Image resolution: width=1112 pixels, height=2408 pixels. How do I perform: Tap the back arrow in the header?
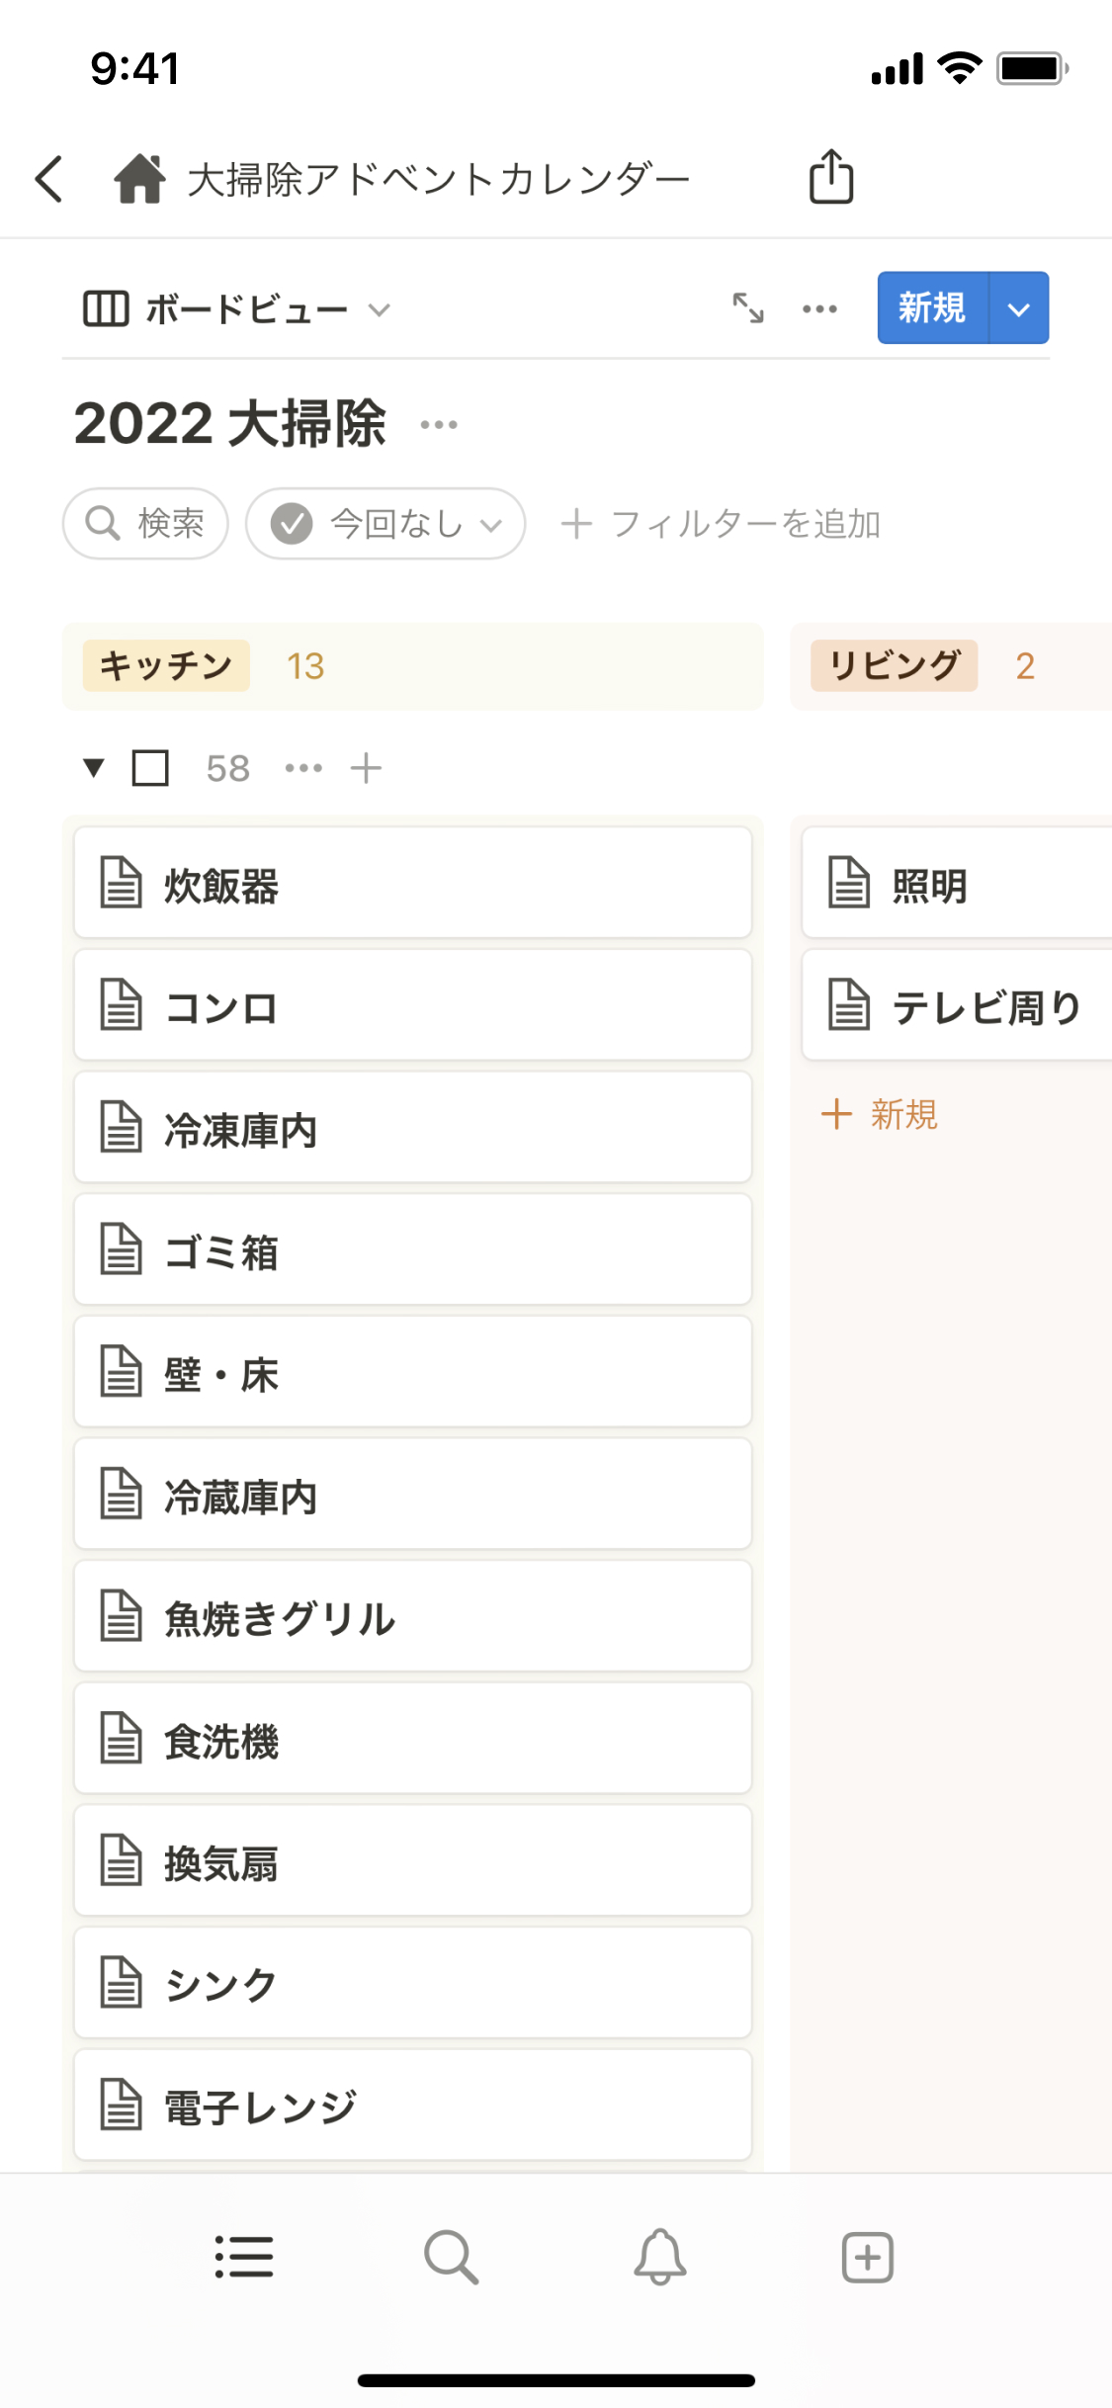tap(49, 179)
